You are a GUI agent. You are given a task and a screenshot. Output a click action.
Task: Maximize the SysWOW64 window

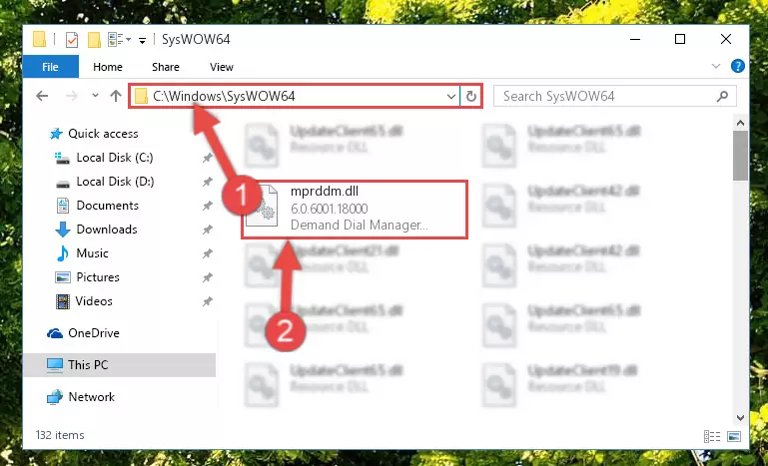click(x=680, y=39)
